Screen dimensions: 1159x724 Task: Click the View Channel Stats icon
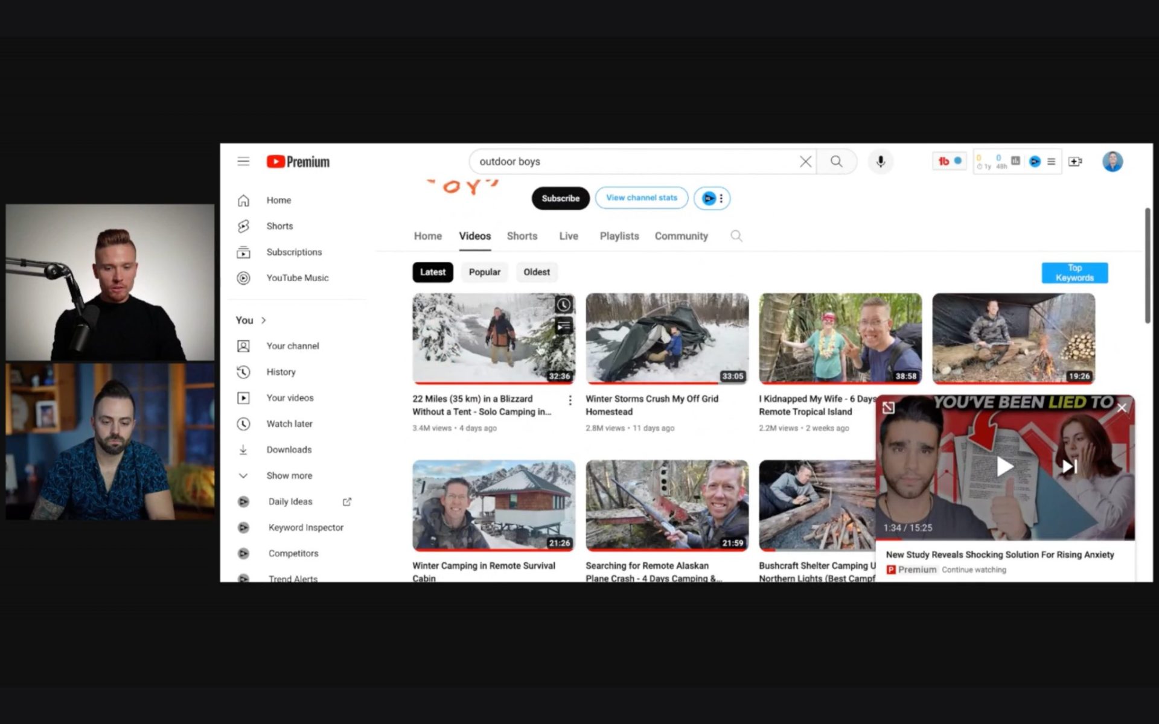[641, 198]
